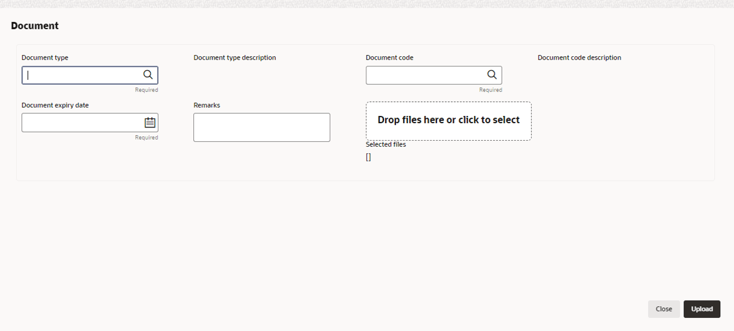This screenshot has height=331, width=734.
Task: Click inside the Remarks text area
Action: [262, 127]
